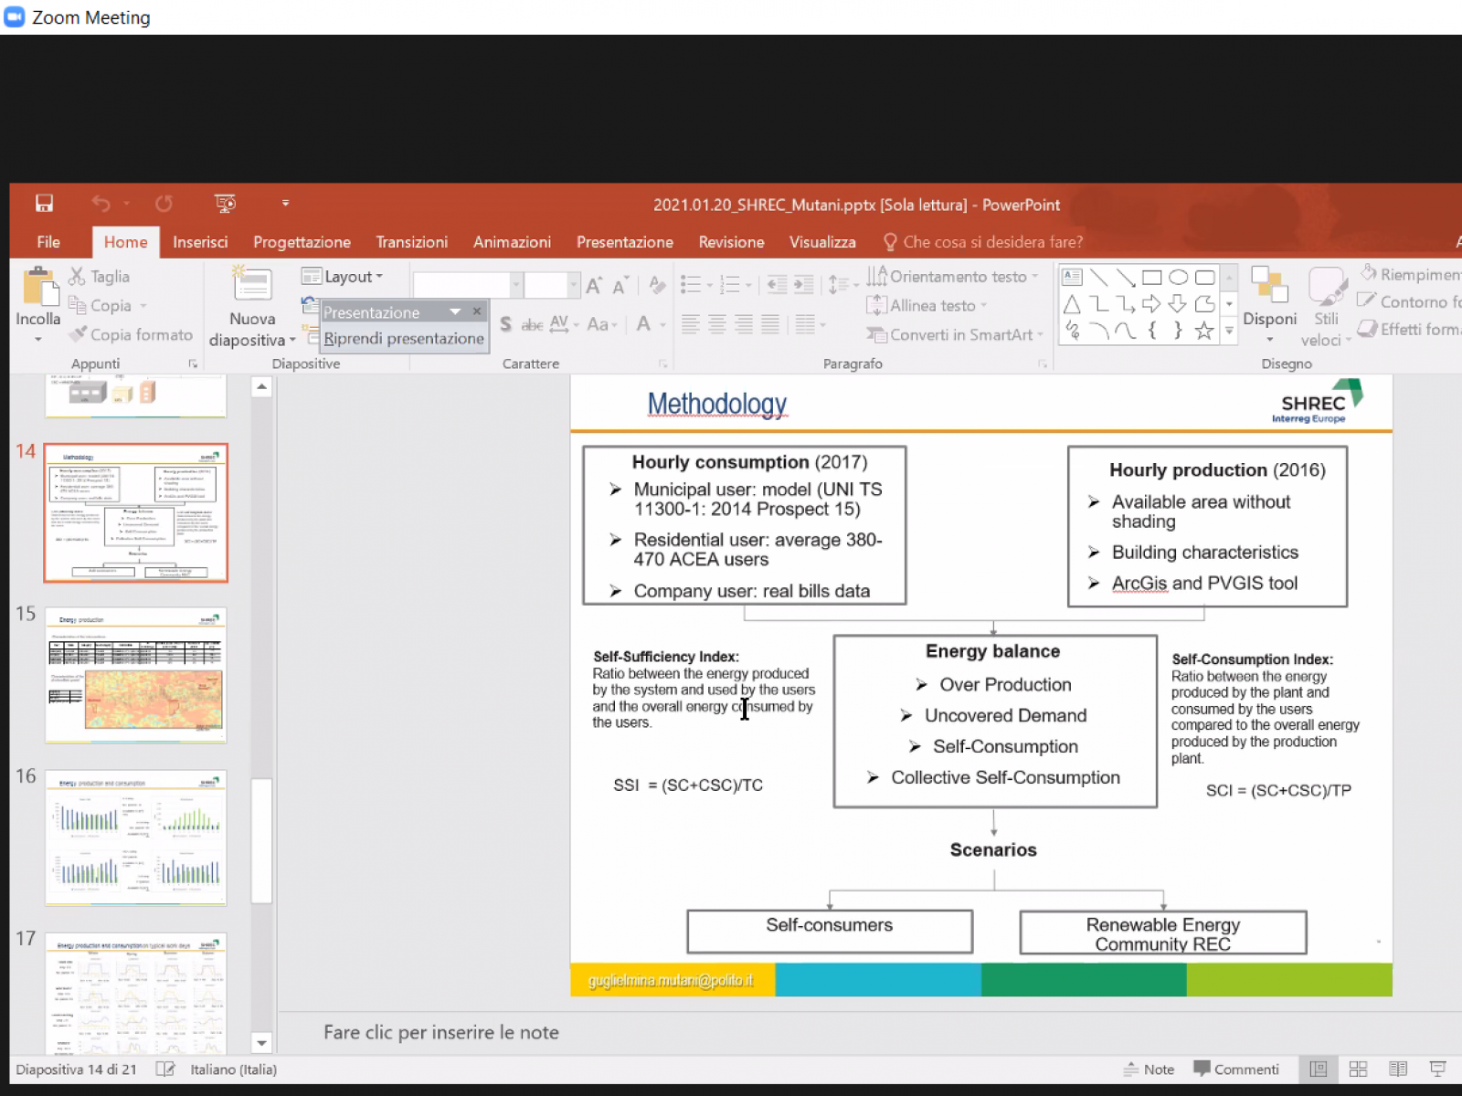
Task: Select the five-point star shape
Action: pos(1204,331)
